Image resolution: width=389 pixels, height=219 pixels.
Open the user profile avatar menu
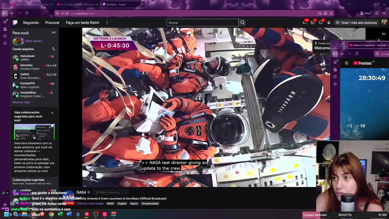point(384,23)
